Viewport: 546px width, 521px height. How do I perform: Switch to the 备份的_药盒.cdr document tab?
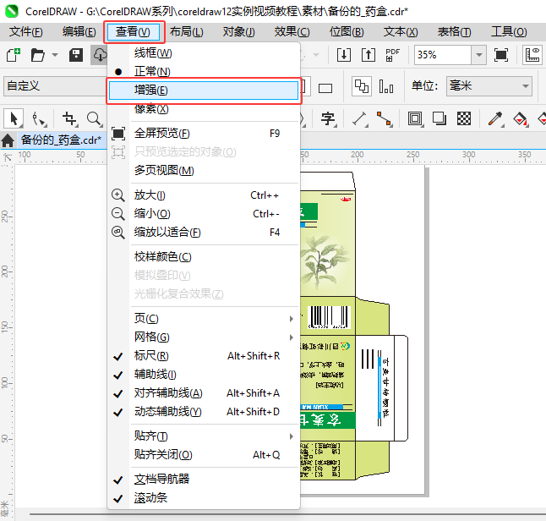61,140
